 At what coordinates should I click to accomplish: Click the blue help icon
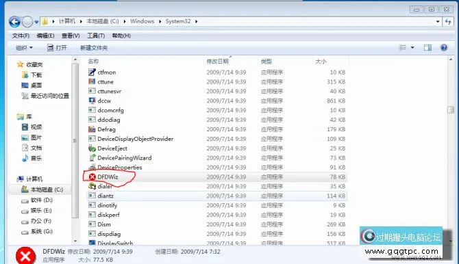(x=444, y=47)
